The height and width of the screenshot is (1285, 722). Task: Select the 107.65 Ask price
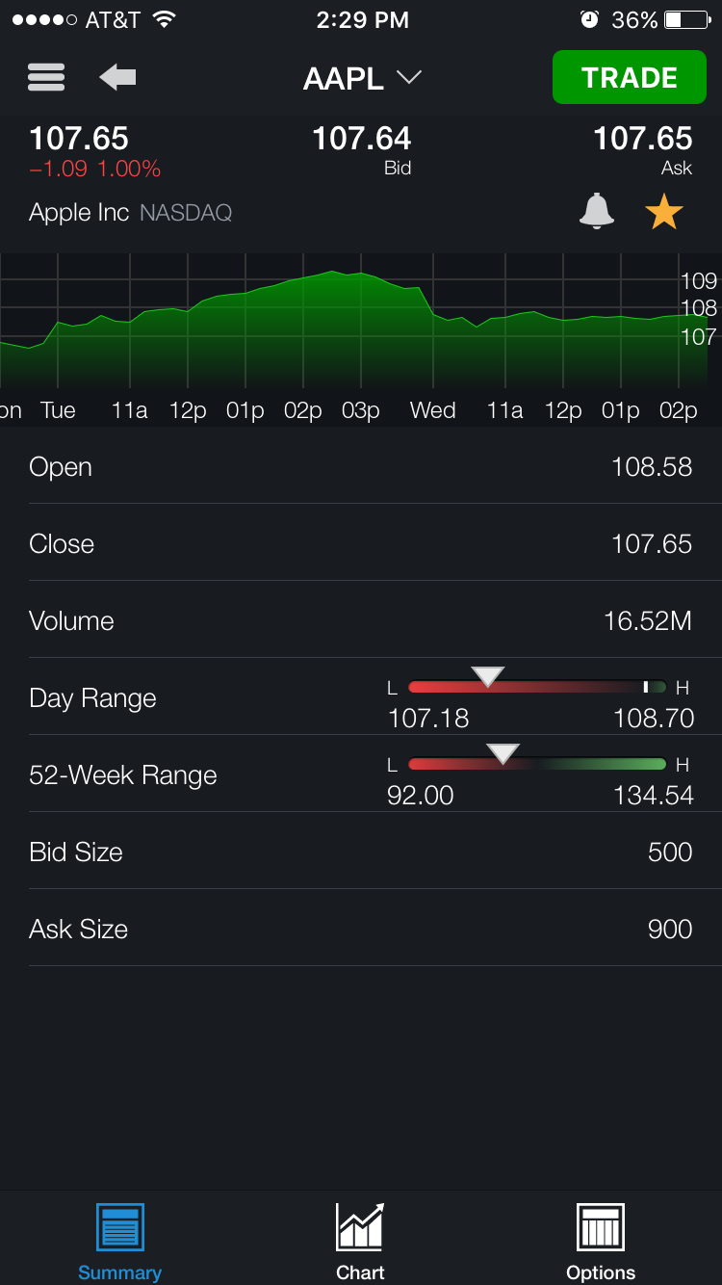pos(643,139)
